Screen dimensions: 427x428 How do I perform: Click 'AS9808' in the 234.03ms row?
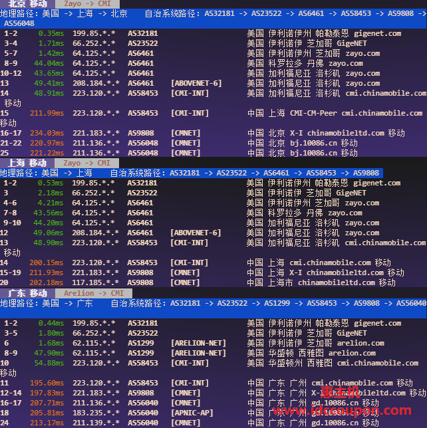[141, 133]
